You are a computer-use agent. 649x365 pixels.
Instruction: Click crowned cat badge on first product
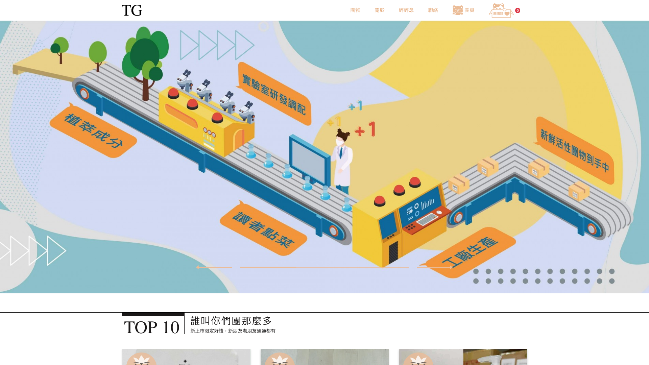pyautogui.click(x=141, y=360)
